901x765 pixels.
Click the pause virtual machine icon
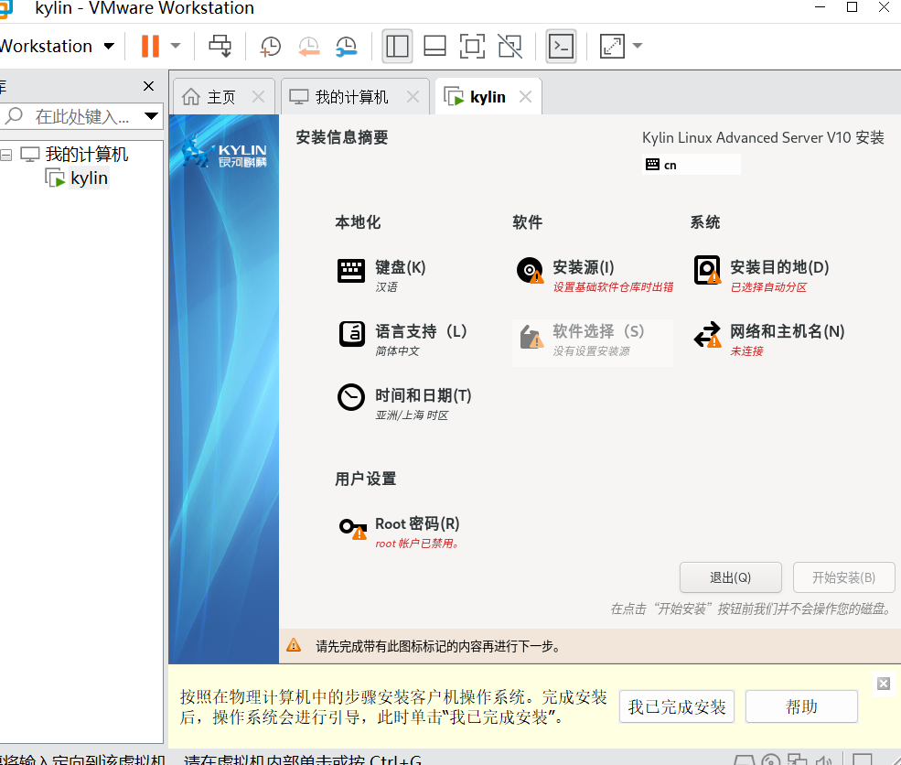150,46
